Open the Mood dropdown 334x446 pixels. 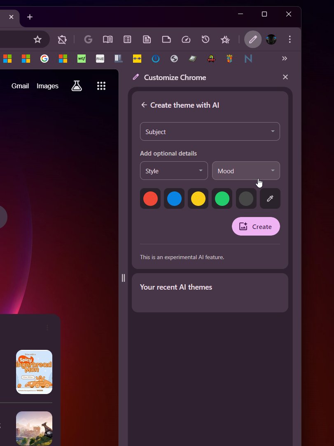click(246, 171)
